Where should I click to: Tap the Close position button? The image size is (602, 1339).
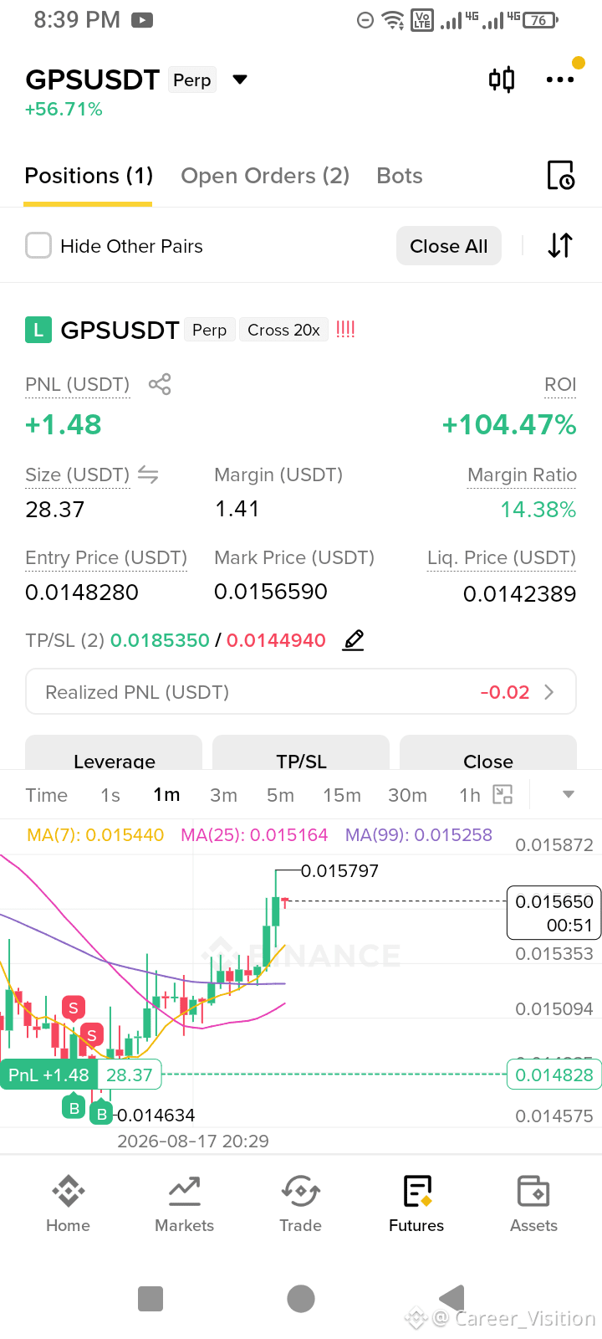[488, 753]
